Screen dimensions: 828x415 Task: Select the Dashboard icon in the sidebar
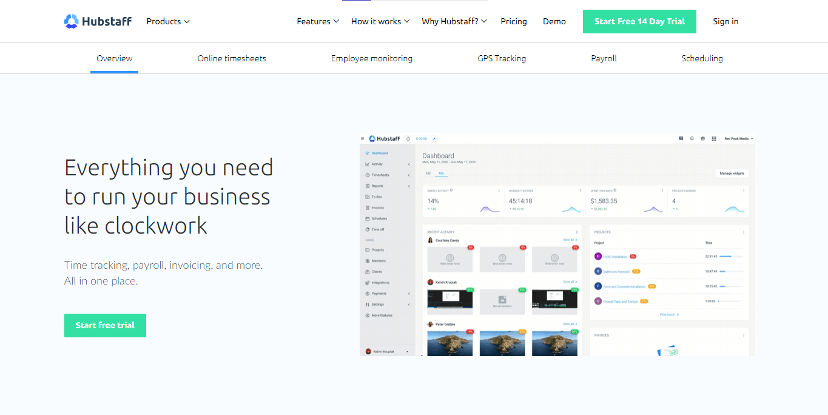(368, 153)
